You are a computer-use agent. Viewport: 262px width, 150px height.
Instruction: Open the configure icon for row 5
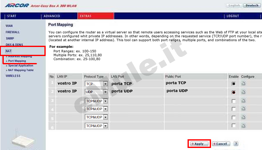(243, 117)
